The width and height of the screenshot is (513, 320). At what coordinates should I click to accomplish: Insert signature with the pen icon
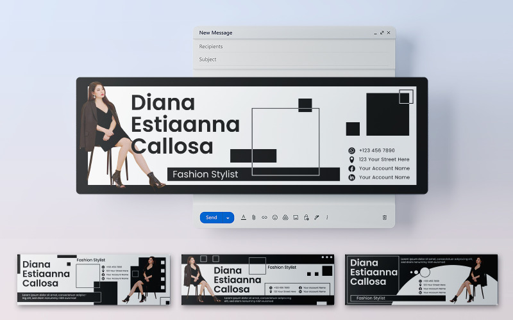point(317,218)
